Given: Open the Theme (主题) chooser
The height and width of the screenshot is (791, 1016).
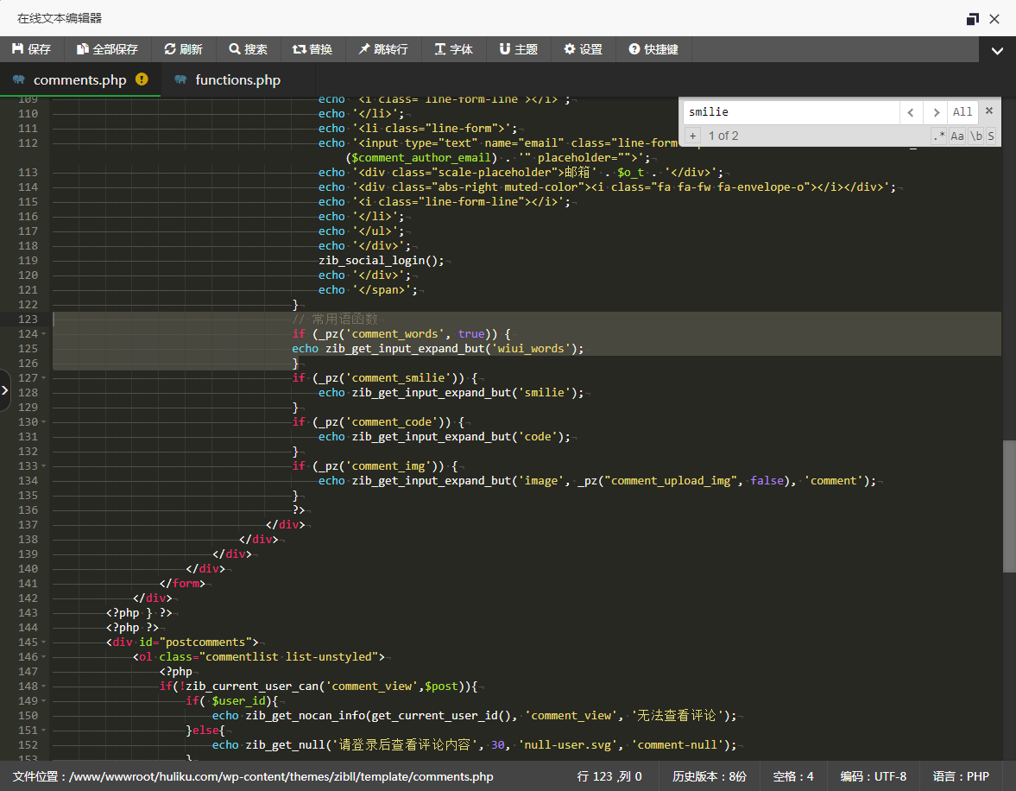Looking at the screenshot, I should (x=518, y=49).
